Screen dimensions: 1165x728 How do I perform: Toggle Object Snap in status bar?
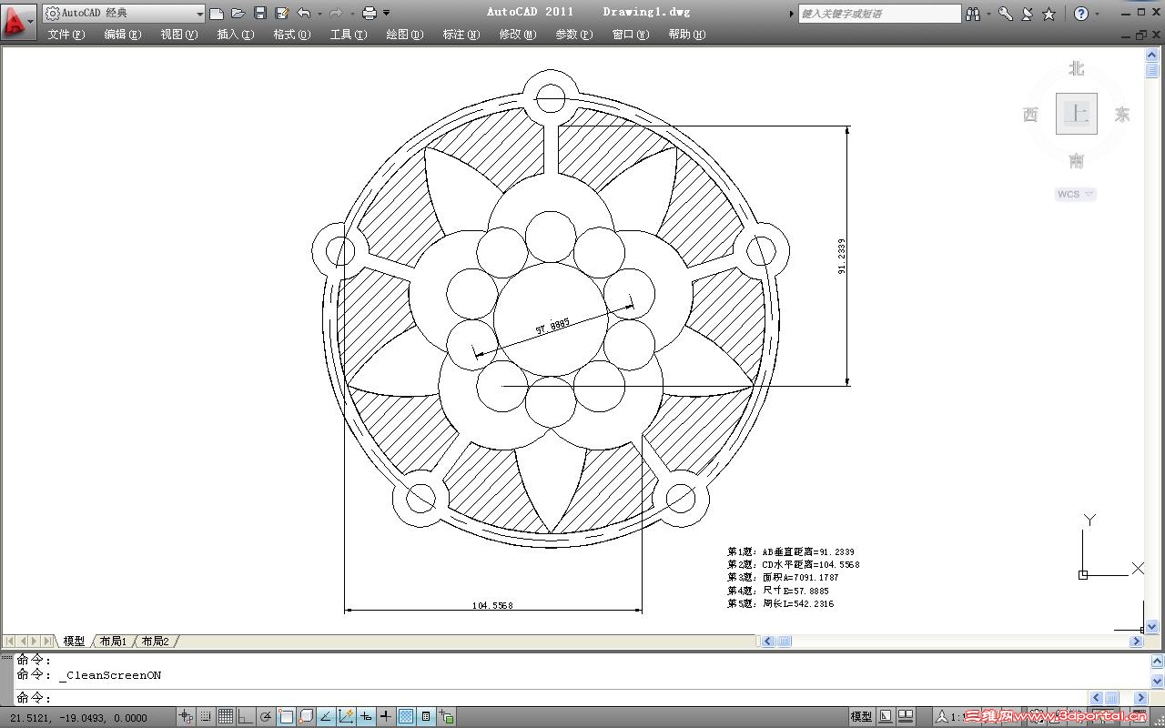[286, 717]
